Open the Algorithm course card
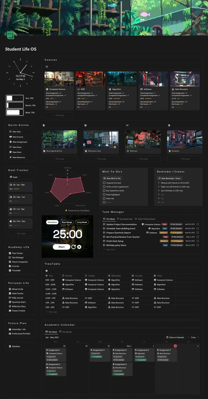The image size is (208, 399). (122, 91)
